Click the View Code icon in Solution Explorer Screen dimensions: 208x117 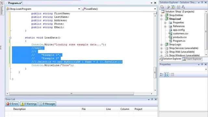(178, 7)
